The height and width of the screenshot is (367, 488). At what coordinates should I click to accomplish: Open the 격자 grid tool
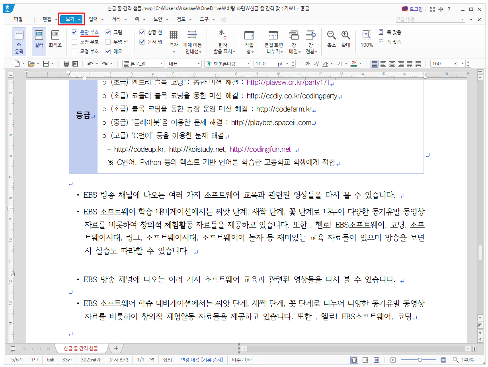point(174,41)
